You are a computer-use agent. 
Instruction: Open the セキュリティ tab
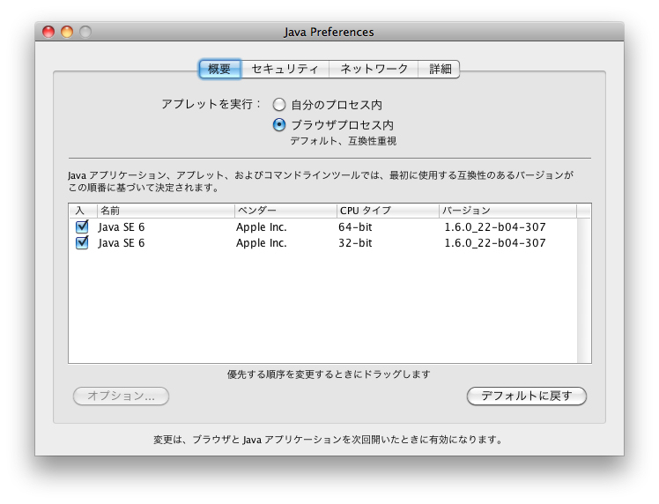pos(285,69)
